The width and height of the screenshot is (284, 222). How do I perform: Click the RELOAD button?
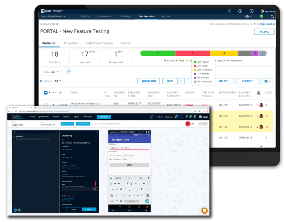[264, 32]
